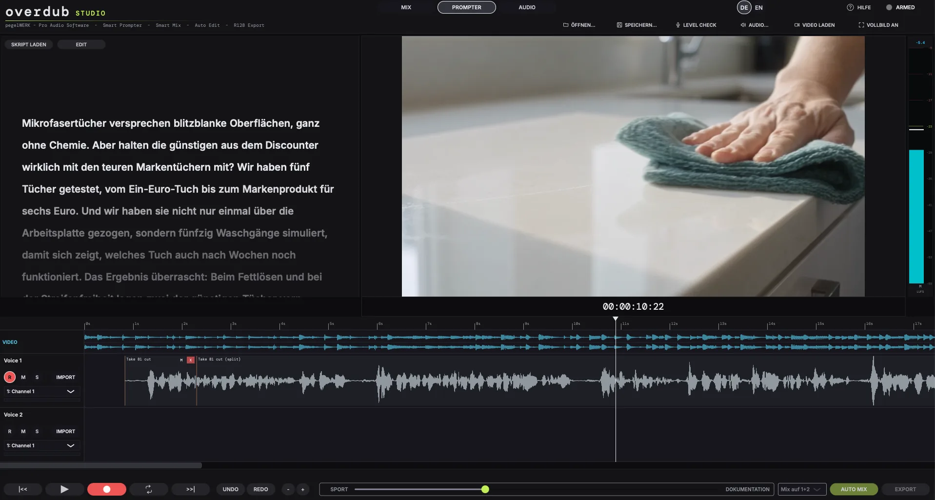Mute the 'Take 81 cut' clip with M
This screenshot has height=500, width=935.
click(181, 360)
